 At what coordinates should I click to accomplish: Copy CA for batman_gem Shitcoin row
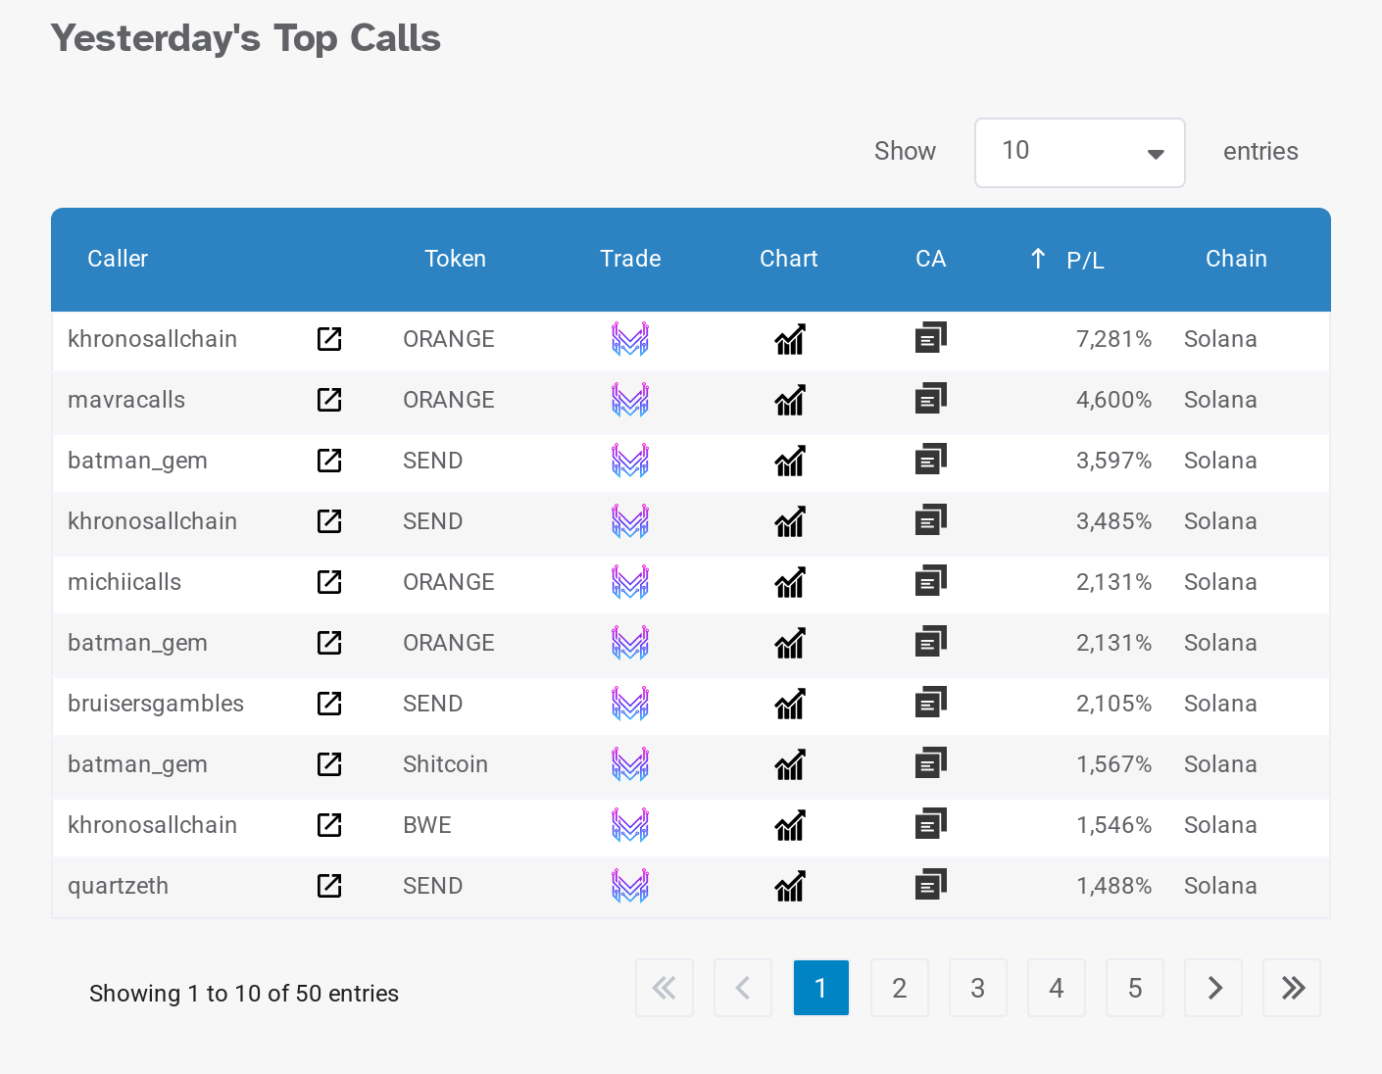930,764
